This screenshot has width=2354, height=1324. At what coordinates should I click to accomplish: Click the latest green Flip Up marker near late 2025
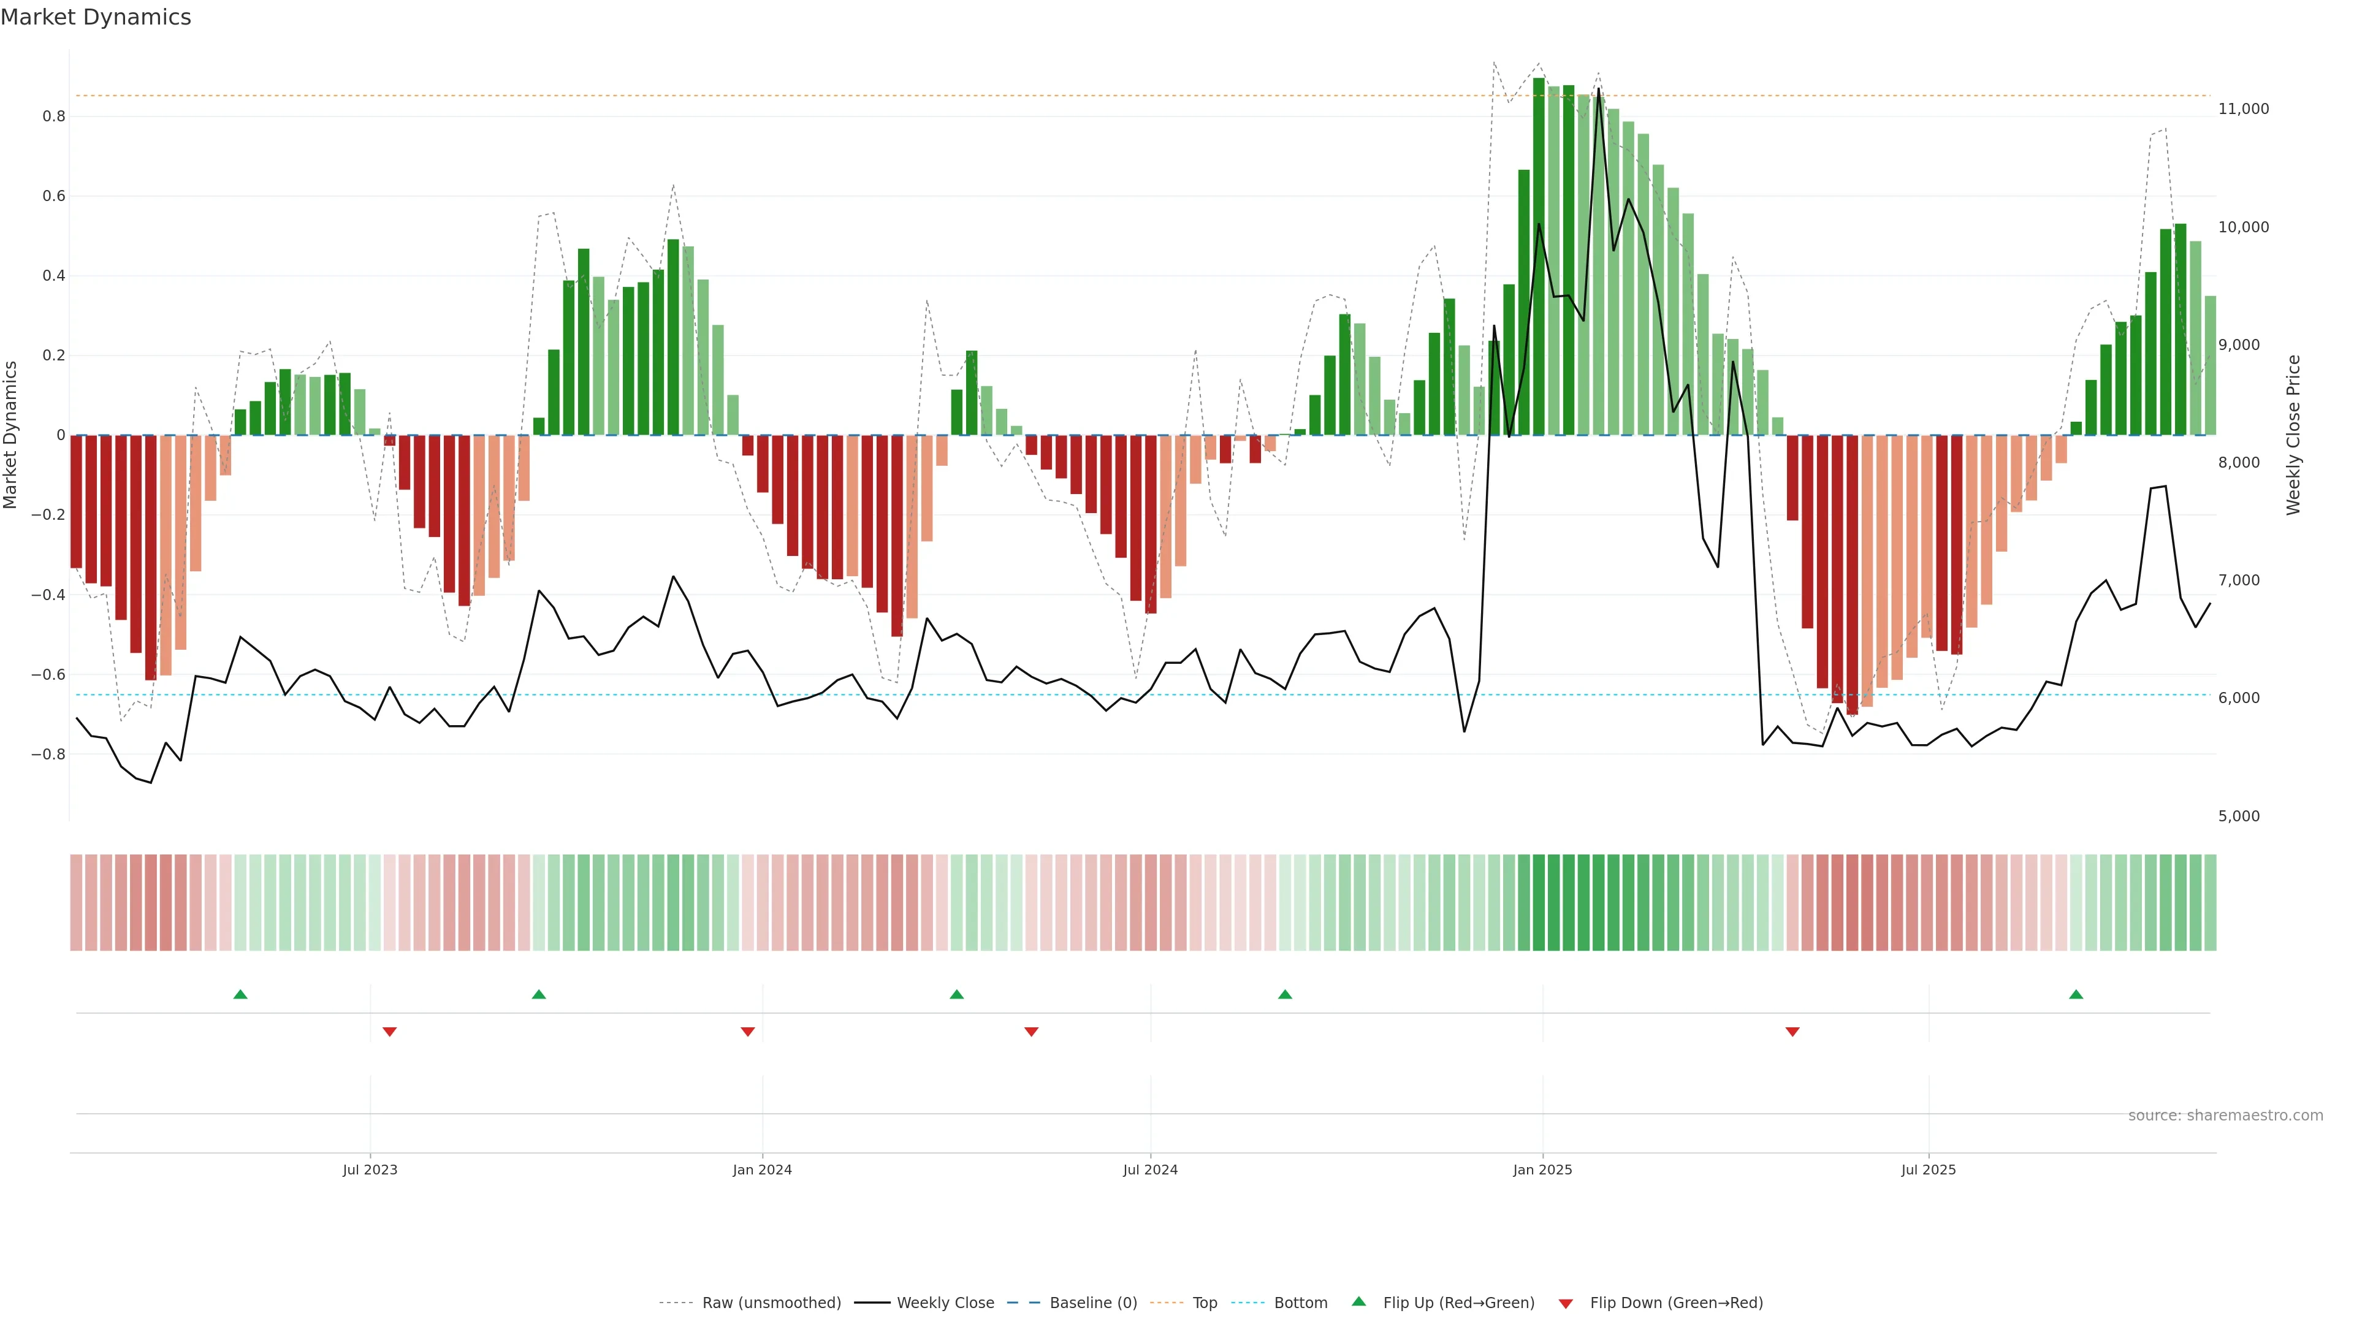click(x=2076, y=994)
